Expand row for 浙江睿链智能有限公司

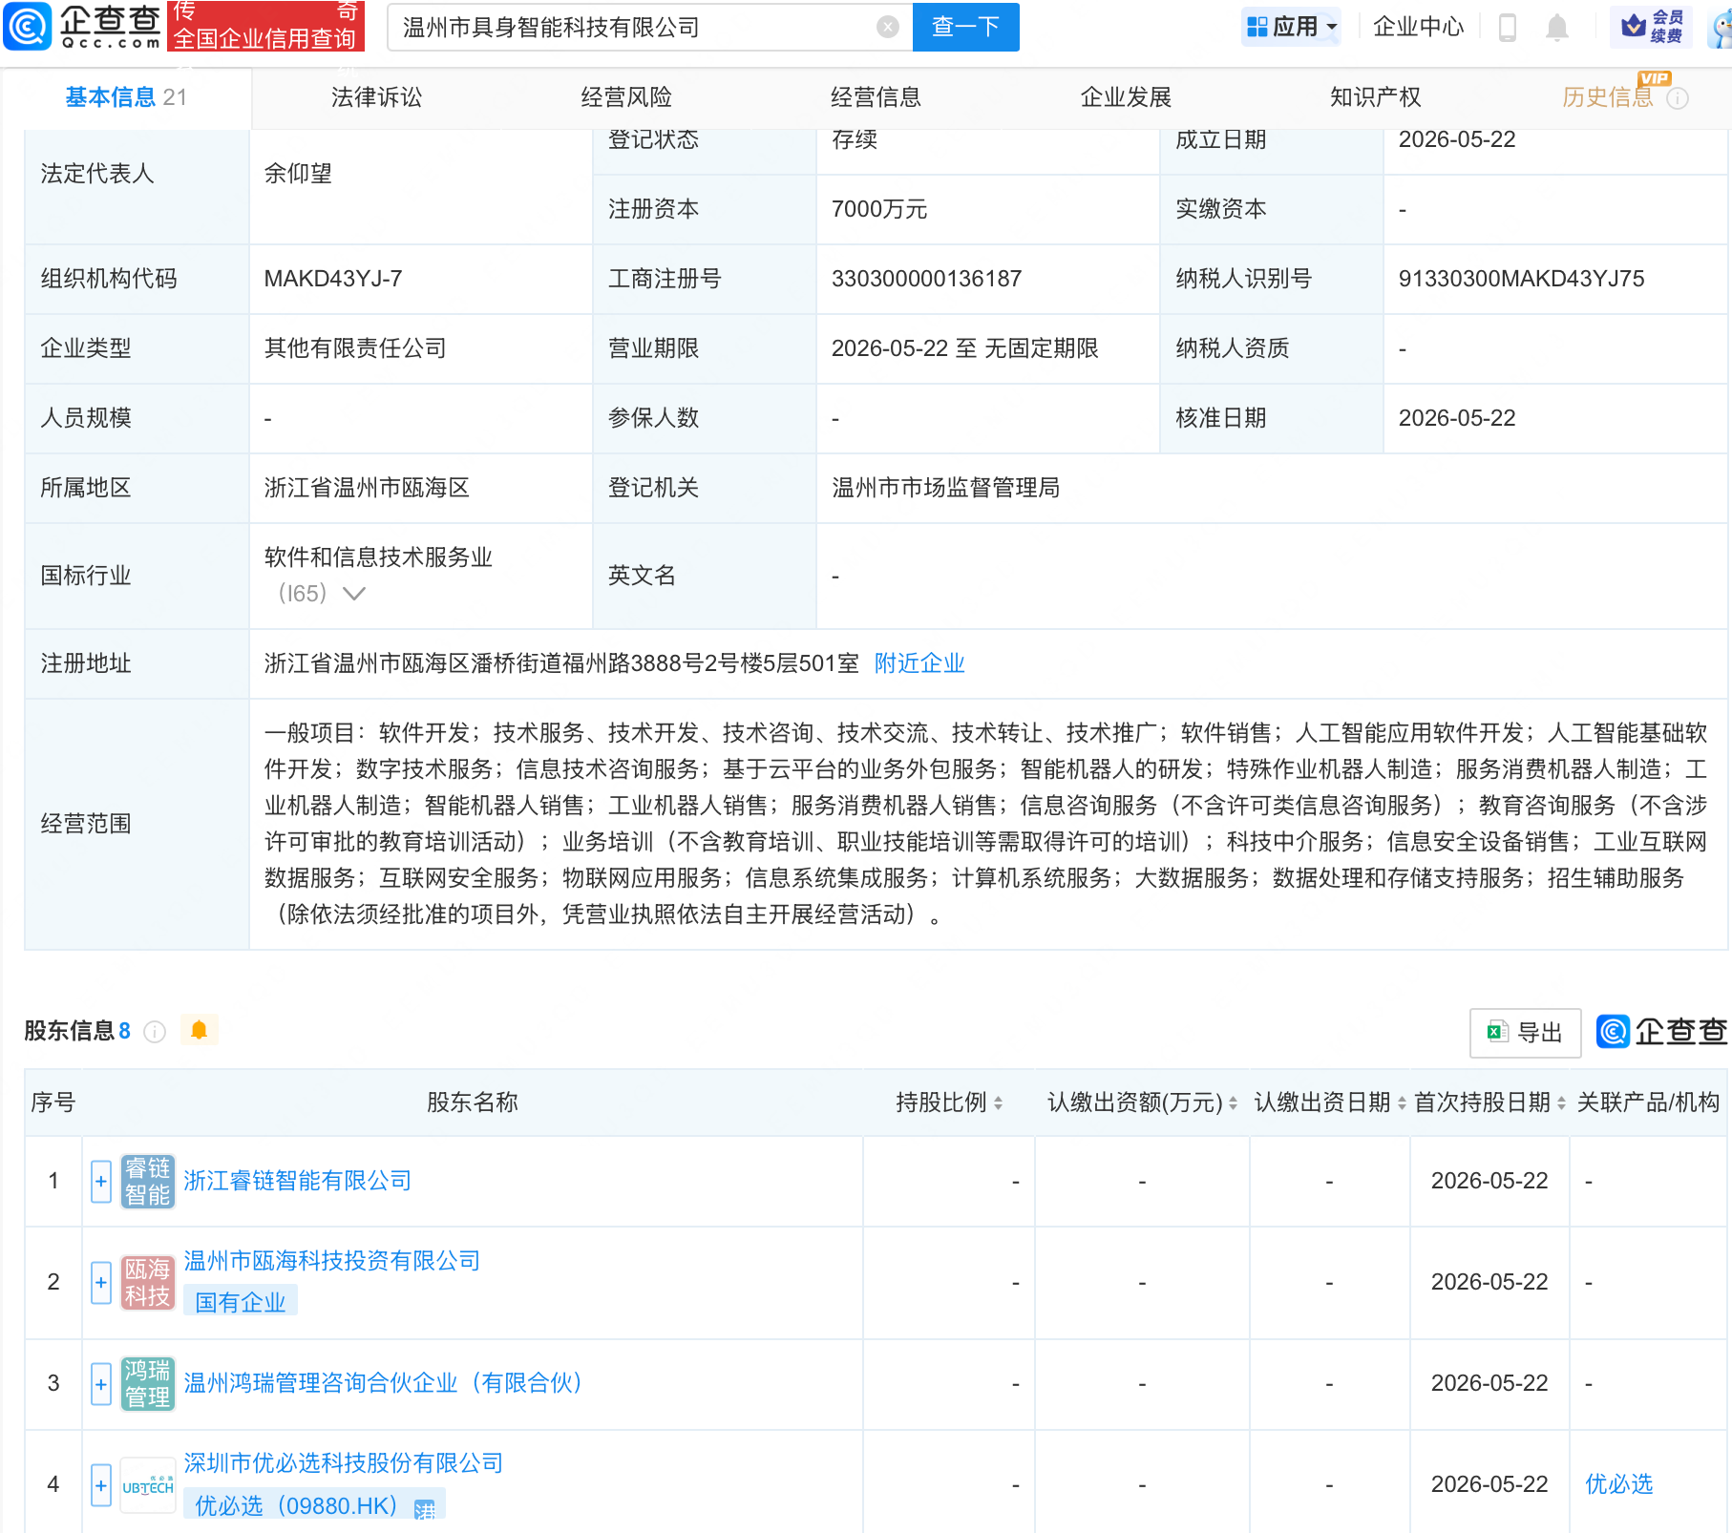click(x=101, y=1182)
